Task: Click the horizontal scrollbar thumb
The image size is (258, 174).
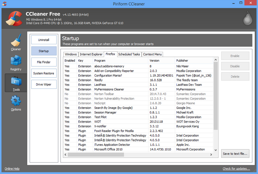Action: pyautogui.click(x=96, y=155)
